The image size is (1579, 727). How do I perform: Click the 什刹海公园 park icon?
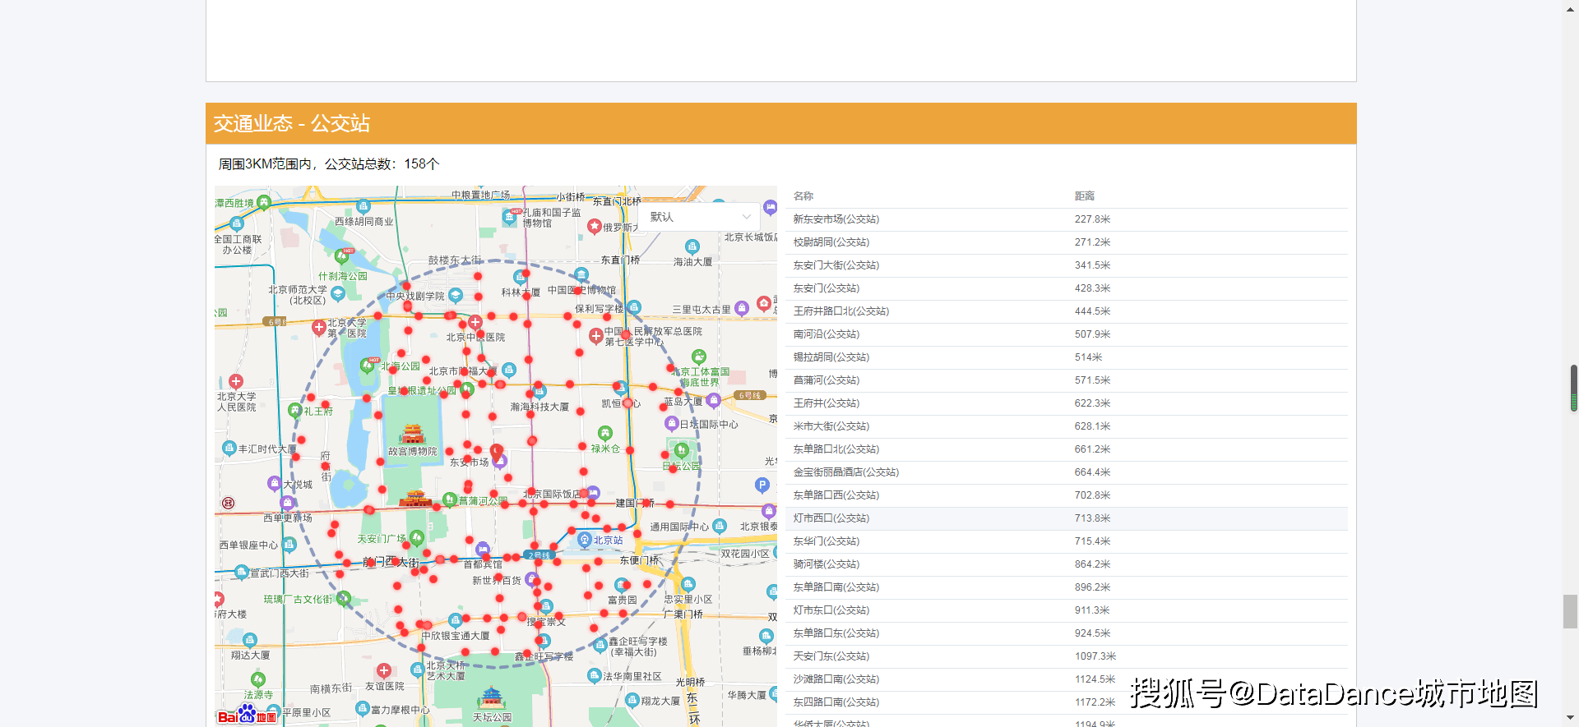(x=341, y=255)
